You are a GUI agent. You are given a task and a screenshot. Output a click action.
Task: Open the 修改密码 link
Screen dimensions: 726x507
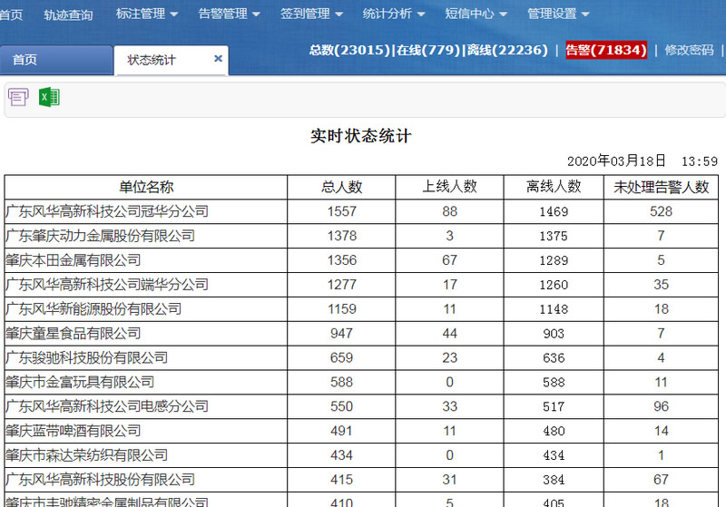[689, 50]
